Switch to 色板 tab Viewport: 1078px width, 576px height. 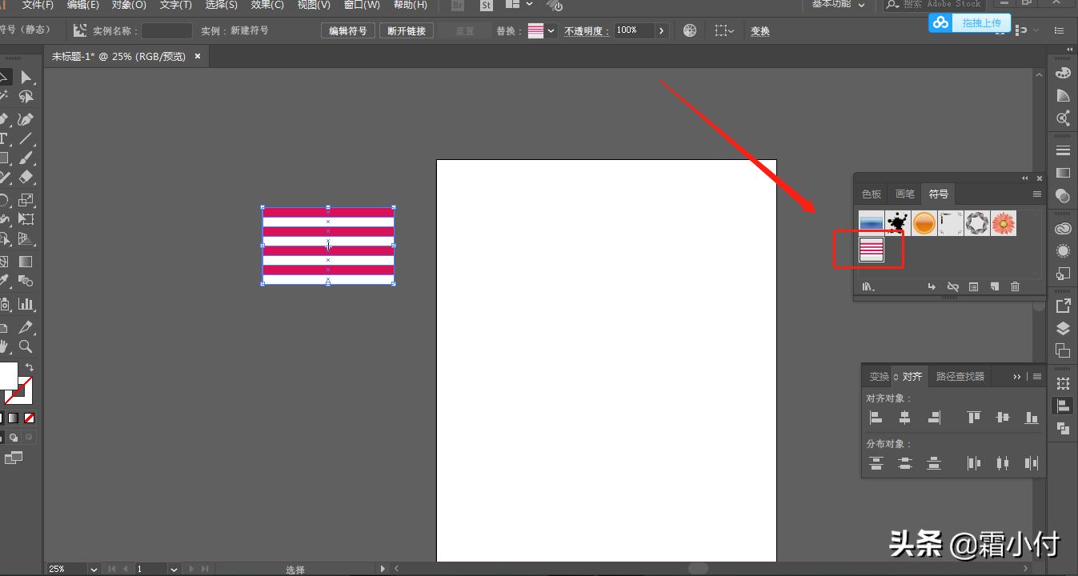click(872, 194)
